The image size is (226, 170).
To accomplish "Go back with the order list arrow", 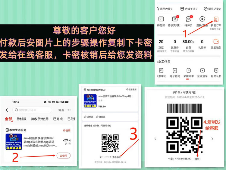I will pyautogui.click(x=7, y=110).
